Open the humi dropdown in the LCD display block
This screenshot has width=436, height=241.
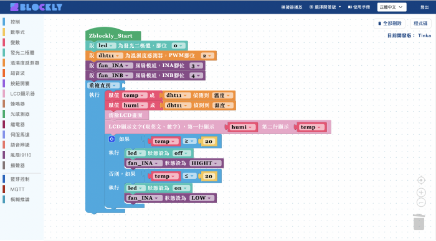pyautogui.click(x=243, y=127)
